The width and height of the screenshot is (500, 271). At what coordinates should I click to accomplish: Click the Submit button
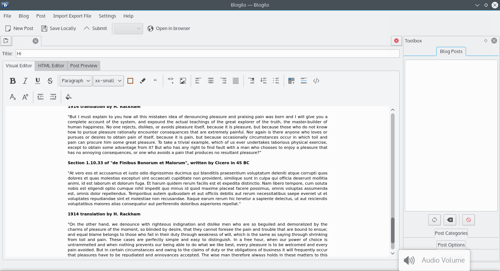click(x=95, y=29)
